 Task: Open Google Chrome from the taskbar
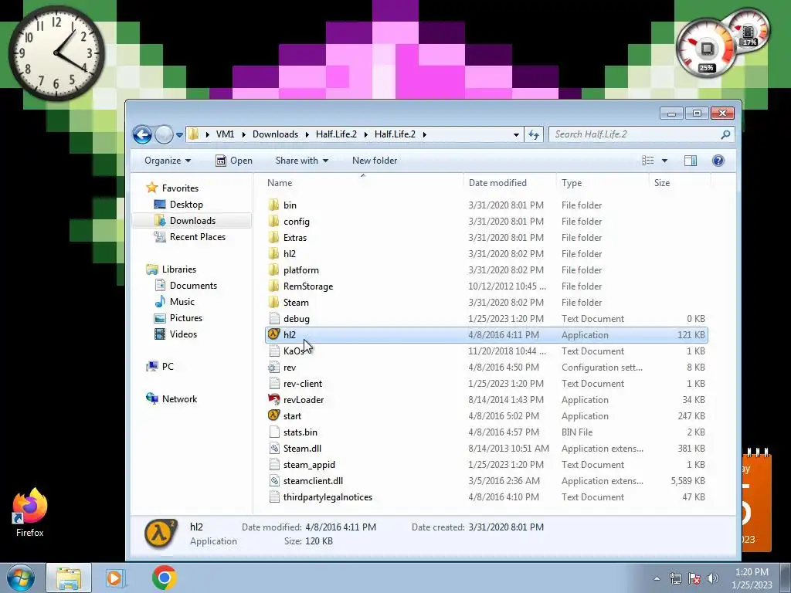click(164, 578)
